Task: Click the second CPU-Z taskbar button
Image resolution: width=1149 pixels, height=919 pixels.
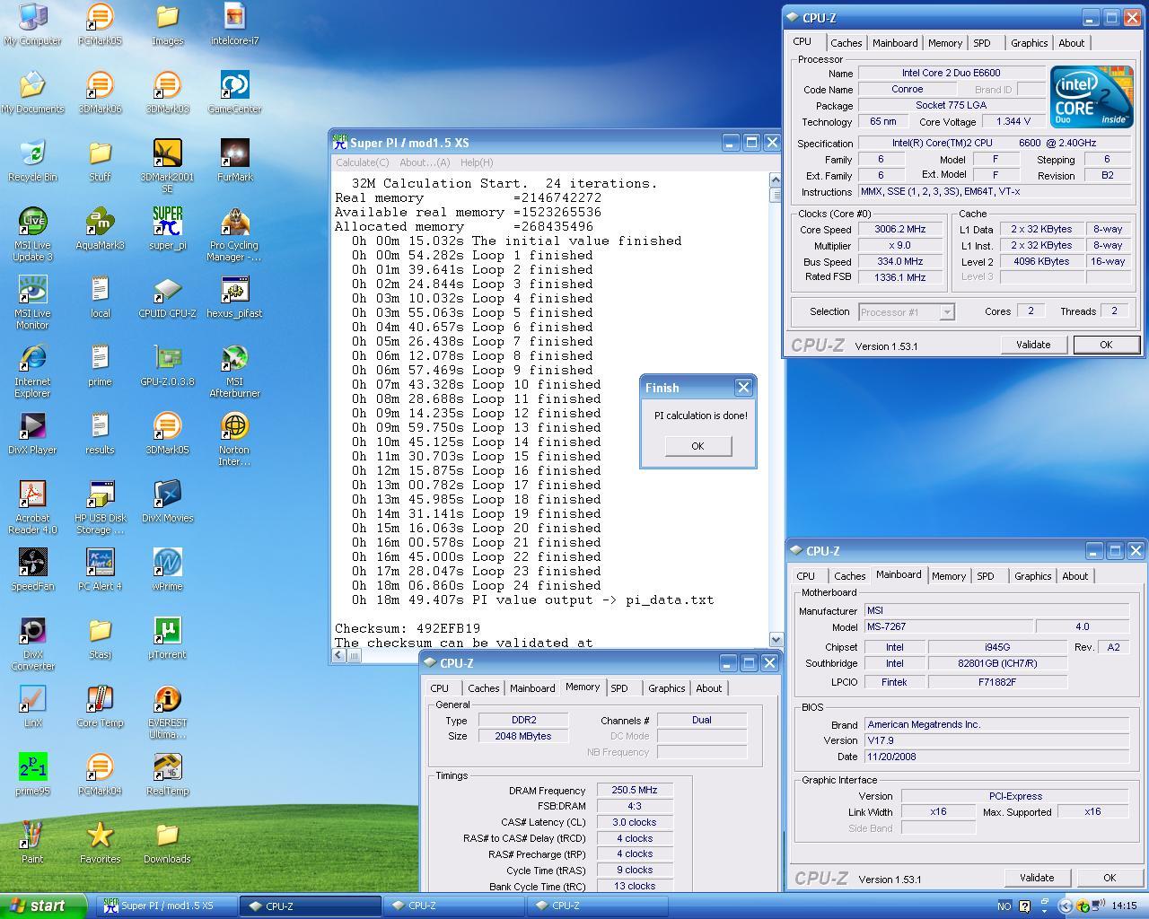Action: 454,906
